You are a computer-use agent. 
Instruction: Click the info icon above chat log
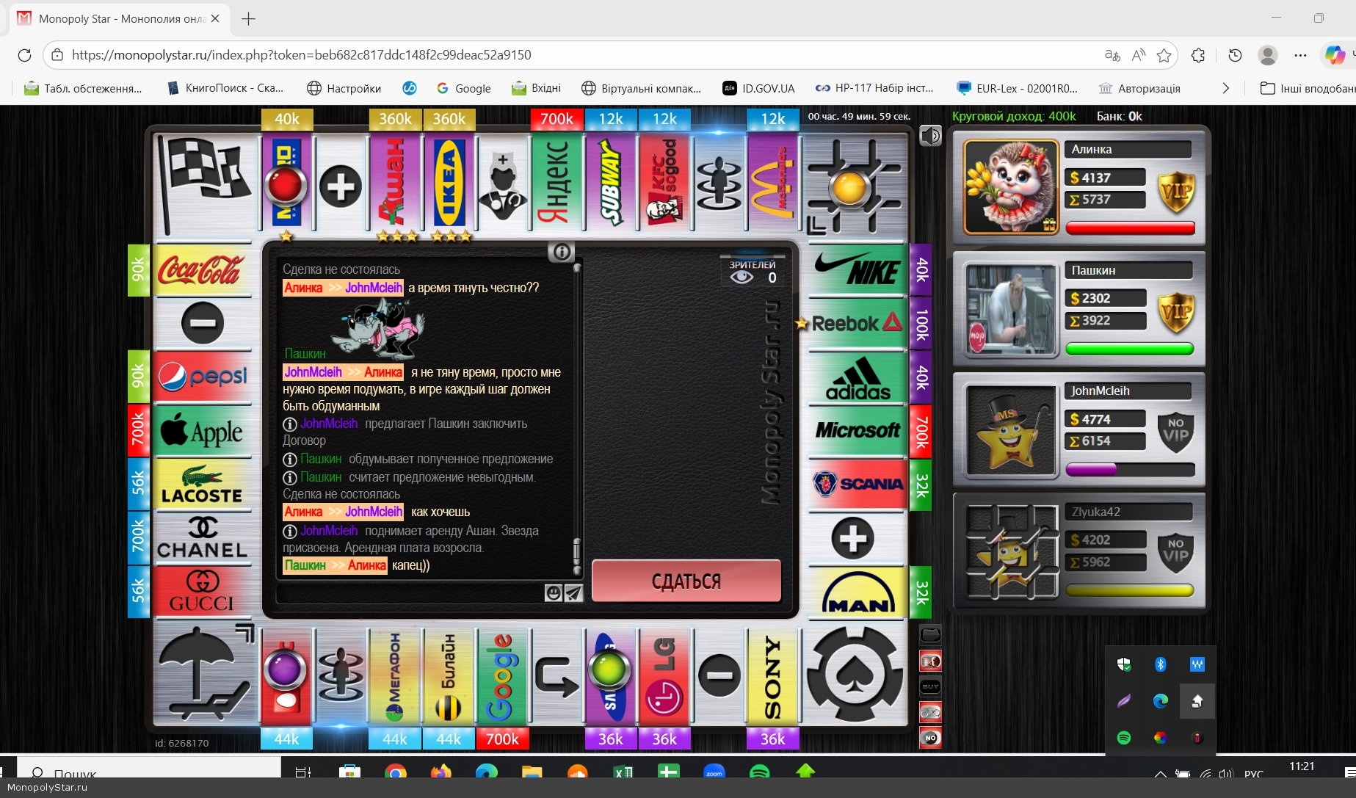point(562,253)
